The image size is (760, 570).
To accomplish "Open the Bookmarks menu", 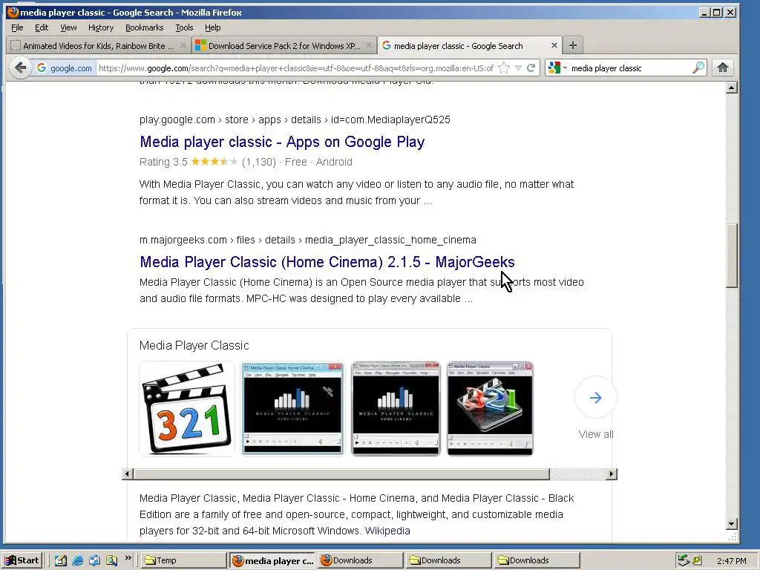I will [145, 27].
